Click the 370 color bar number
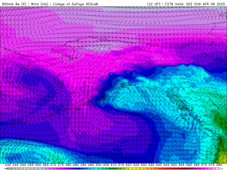Screen dimensions: 227x170 click(204, 165)
